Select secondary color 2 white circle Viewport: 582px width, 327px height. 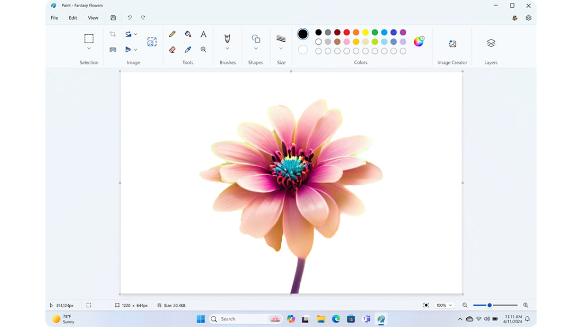pyautogui.click(x=303, y=50)
